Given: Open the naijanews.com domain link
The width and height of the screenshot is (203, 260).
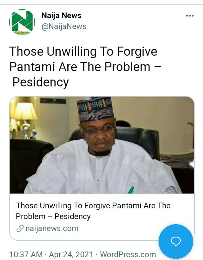Looking at the screenshot, I should (52, 229).
